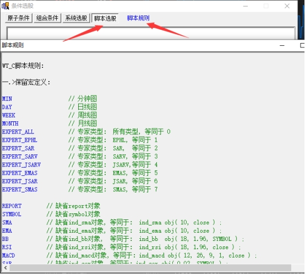
Task: Select the 系统选股 button
Action: (76, 18)
